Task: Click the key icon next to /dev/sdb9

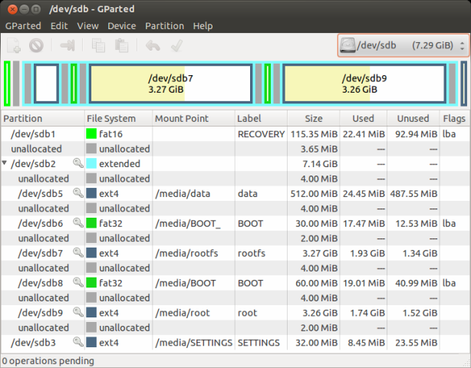Action: [x=78, y=312]
